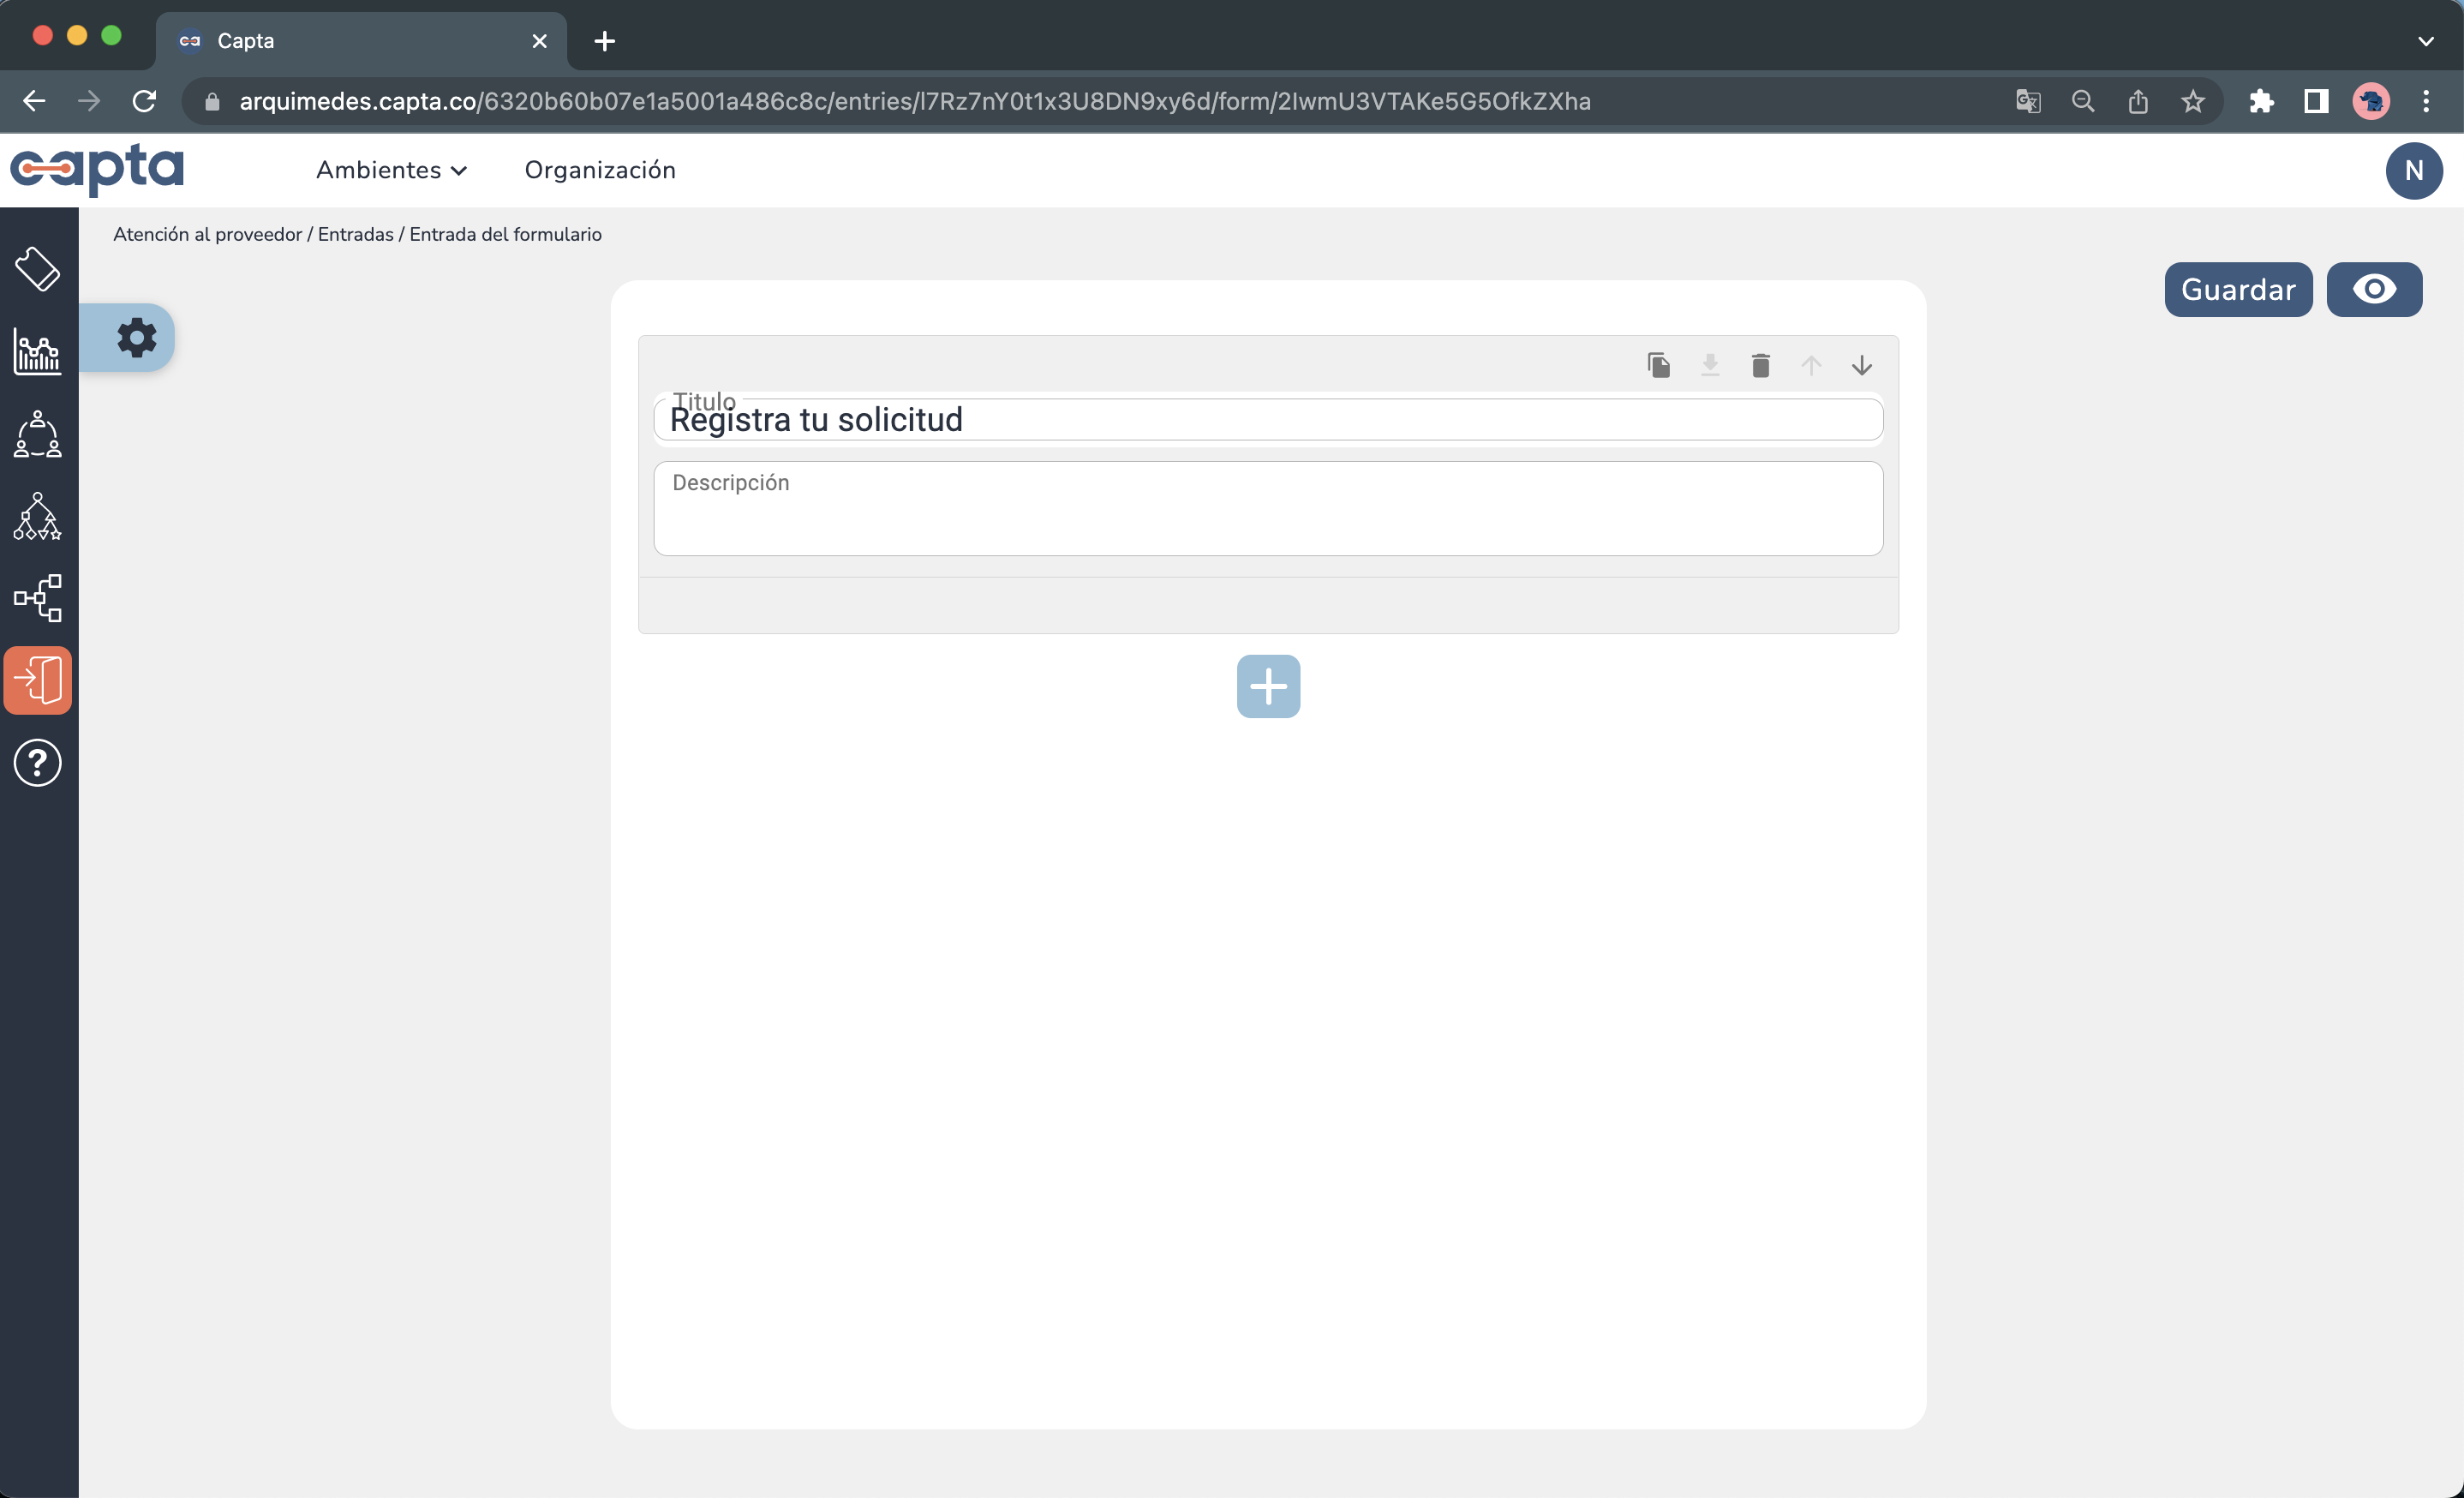2464x1498 pixels.
Task: Delete the section with trash icon
Action: click(1761, 365)
